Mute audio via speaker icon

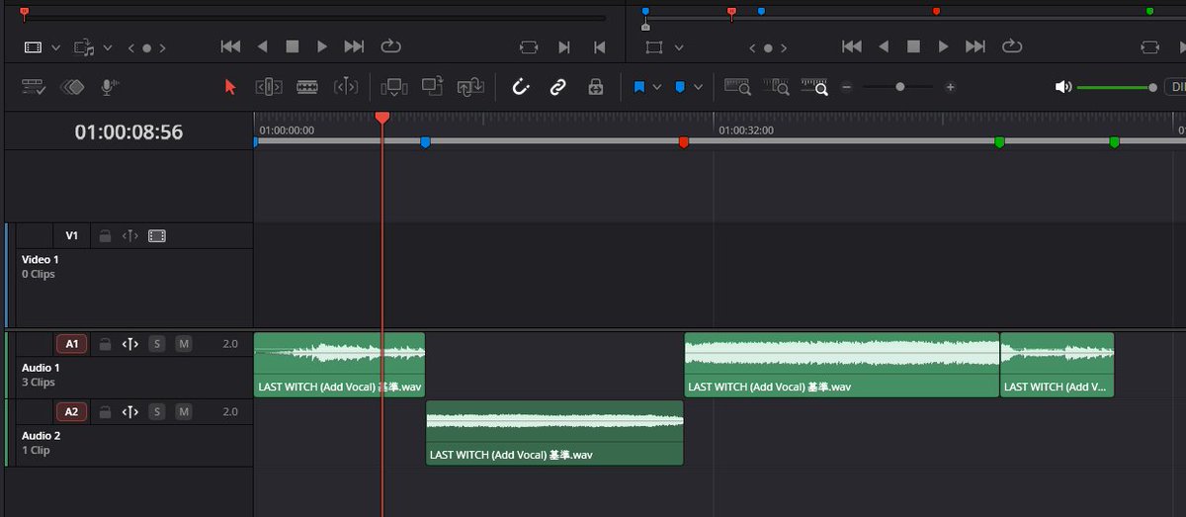point(1062,87)
